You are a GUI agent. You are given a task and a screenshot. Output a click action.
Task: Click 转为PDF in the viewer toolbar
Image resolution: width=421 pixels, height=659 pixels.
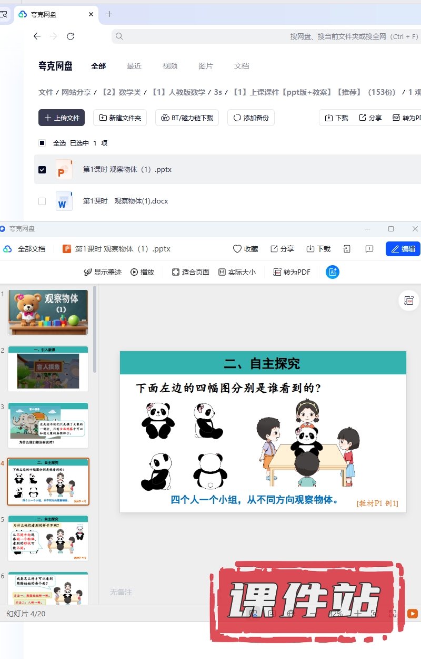tap(292, 272)
